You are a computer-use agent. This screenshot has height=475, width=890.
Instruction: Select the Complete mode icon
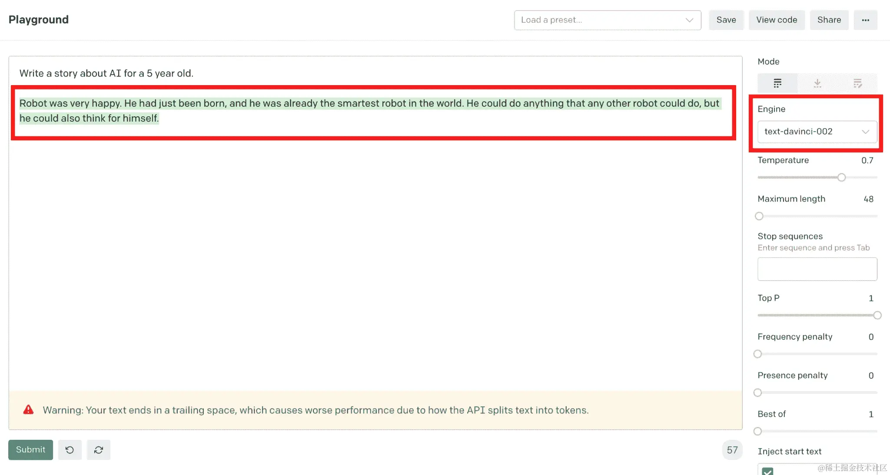click(x=777, y=83)
